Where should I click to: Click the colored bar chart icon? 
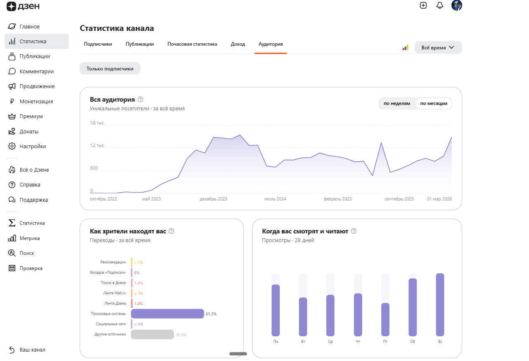405,47
